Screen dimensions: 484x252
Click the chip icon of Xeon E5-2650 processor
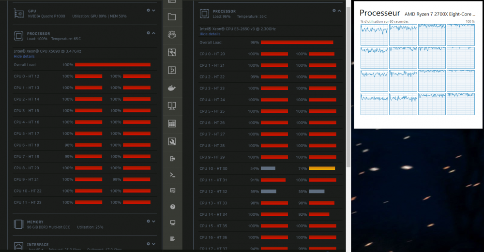point(204,14)
